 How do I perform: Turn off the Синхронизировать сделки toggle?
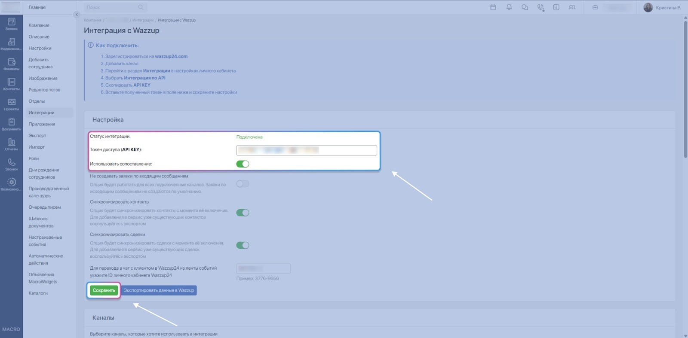(243, 245)
